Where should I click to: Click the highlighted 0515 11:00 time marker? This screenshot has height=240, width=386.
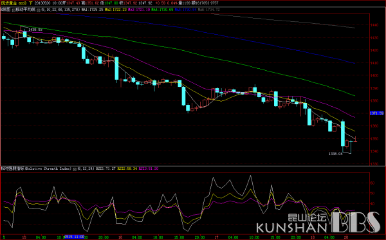74,237
